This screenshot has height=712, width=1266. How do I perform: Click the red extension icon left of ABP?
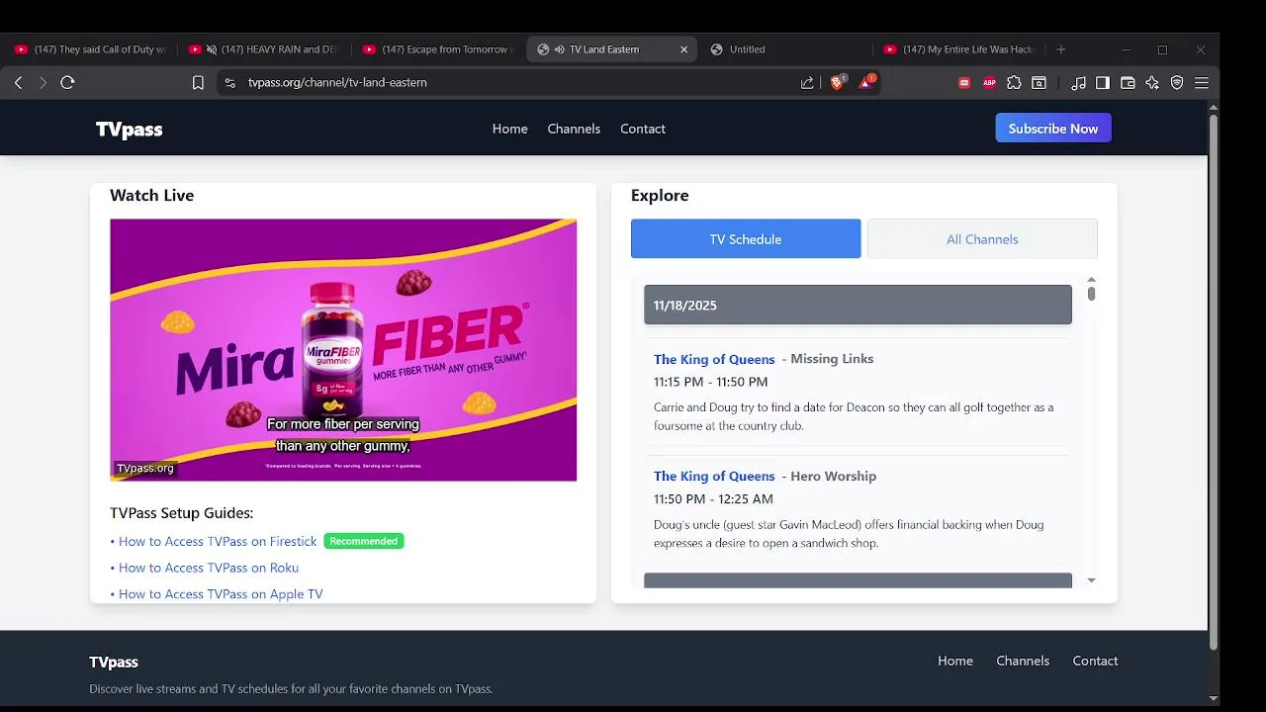(964, 83)
